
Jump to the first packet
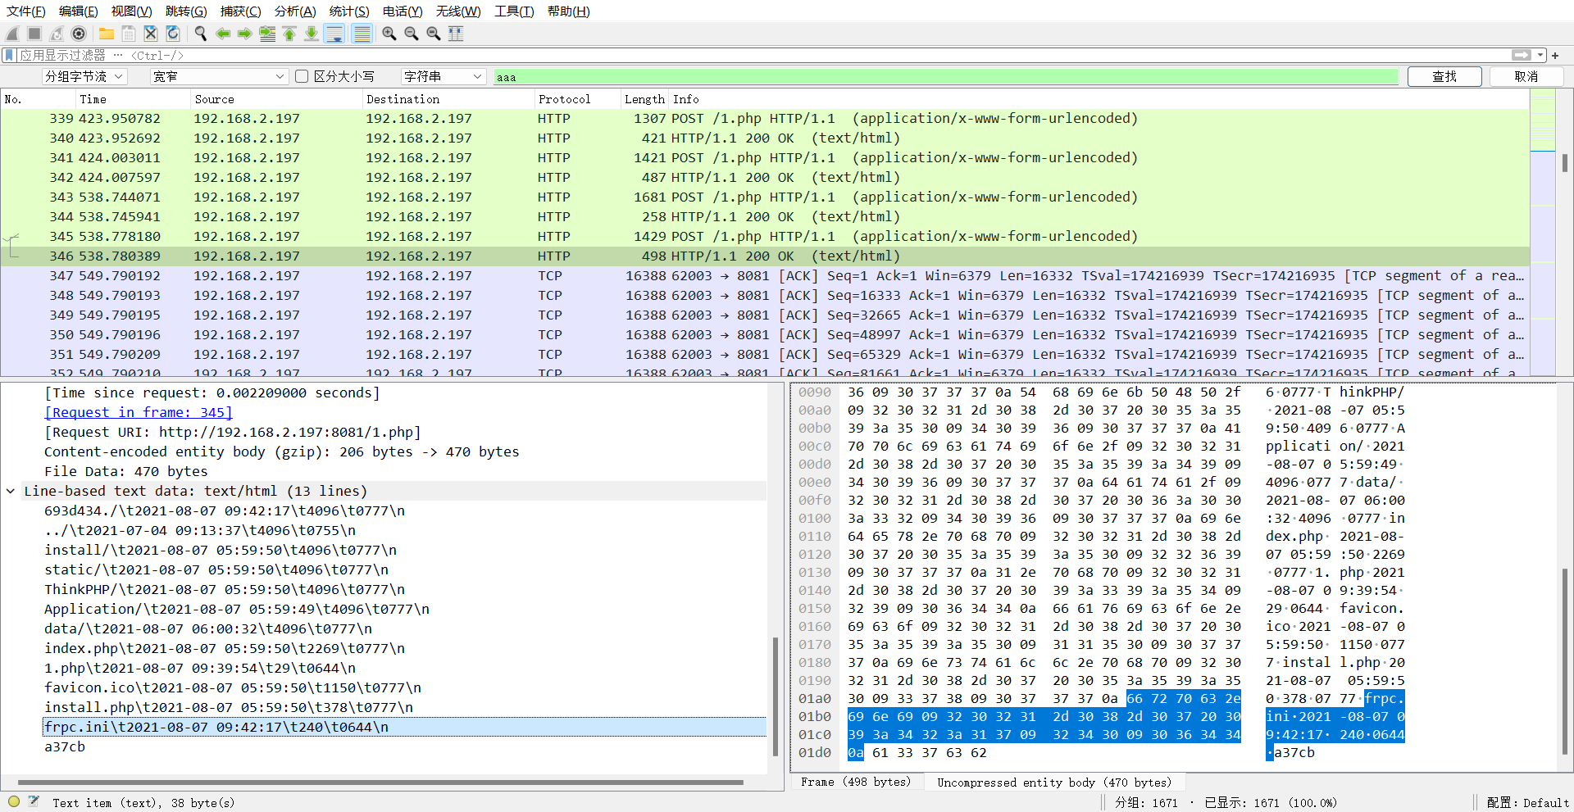click(x=289, y=34)
